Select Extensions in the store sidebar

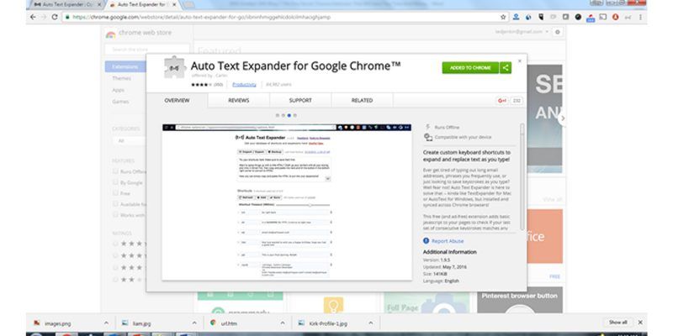[125, 67]
